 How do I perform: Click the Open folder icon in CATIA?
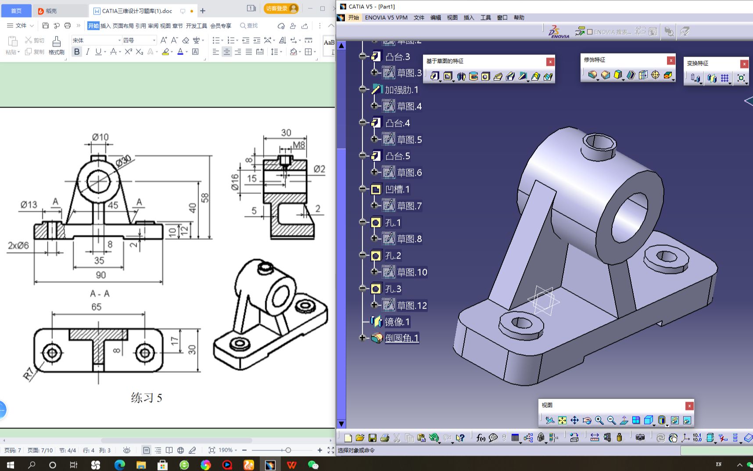coord(360,438)
